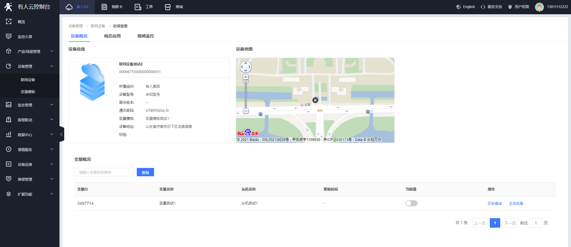This screenshot has height=247, width=571.
Task: Click the map zoom slider track
Action: [246, 95]
